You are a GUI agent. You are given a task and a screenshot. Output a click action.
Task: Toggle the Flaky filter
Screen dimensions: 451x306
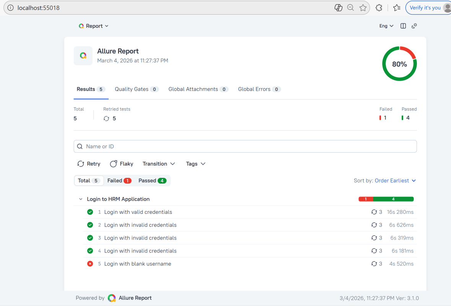(x=122, y=164)
